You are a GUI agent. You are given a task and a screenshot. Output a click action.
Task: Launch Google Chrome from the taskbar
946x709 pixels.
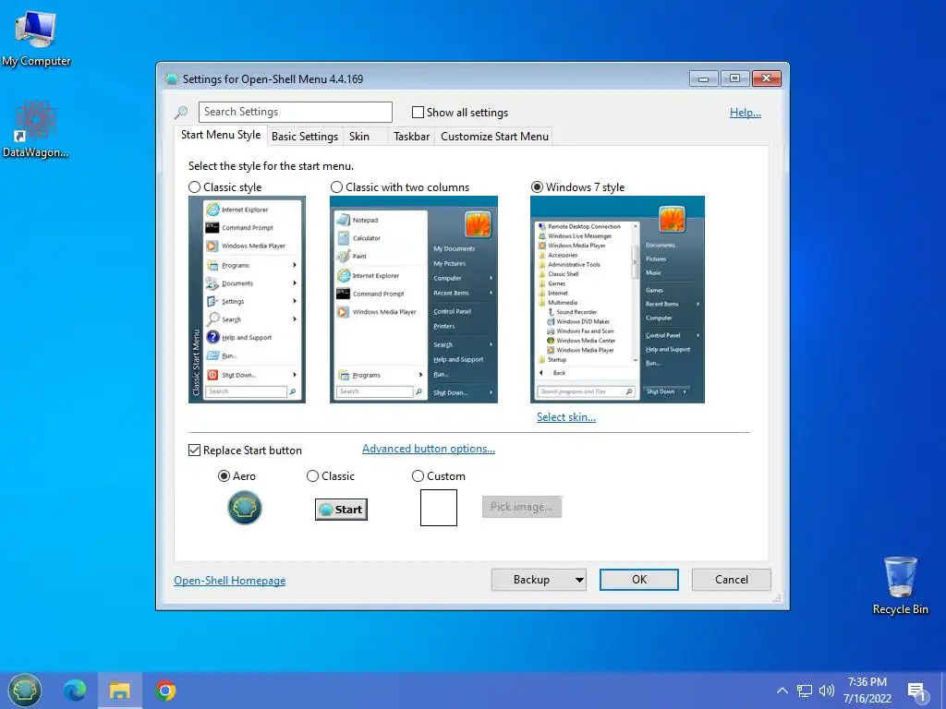[x=165, y=691]
